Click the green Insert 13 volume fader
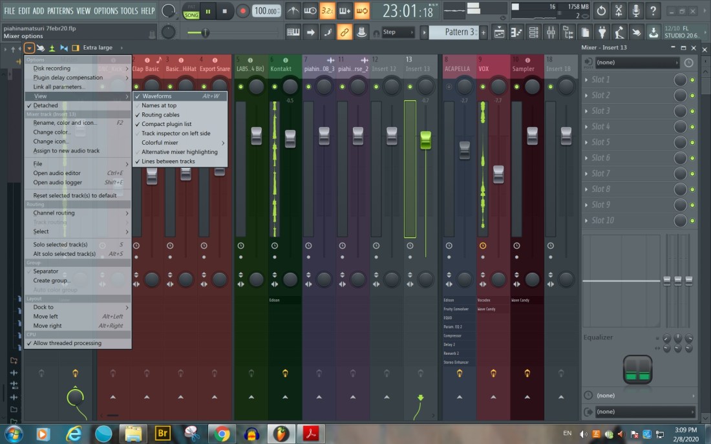Image resolution: width=711 pixels, height=444 pixels. pos(425,140)
